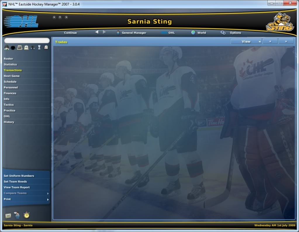Minimize the Eastside Hockey Manager window

point(272,3)
